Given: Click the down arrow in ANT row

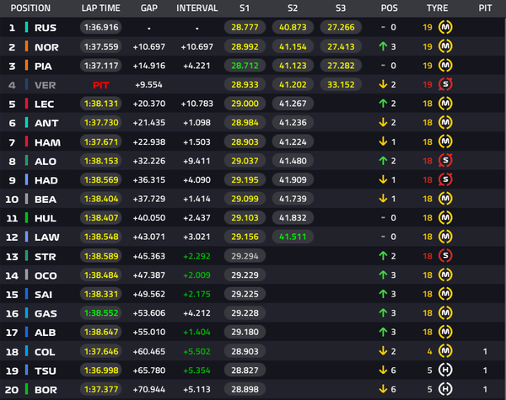Looking at the screenshot, I should coord(383,122).
